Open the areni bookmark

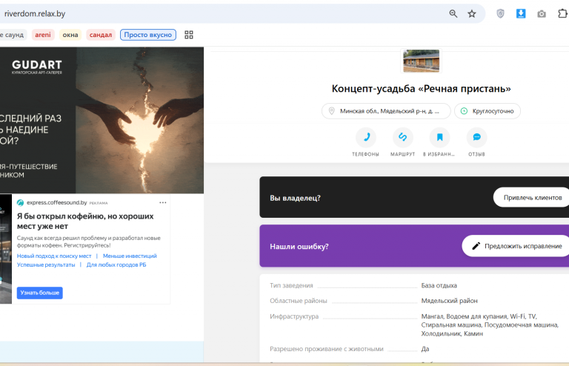point(43,35)
